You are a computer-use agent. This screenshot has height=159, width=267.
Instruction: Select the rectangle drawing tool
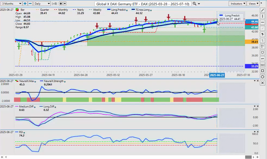click(x=263, y=71)
